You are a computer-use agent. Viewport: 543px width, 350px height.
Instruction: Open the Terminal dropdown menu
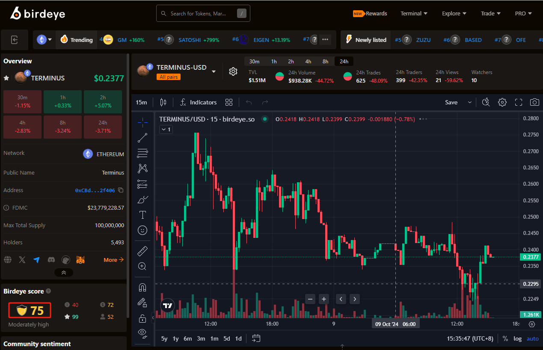(414, 14)
